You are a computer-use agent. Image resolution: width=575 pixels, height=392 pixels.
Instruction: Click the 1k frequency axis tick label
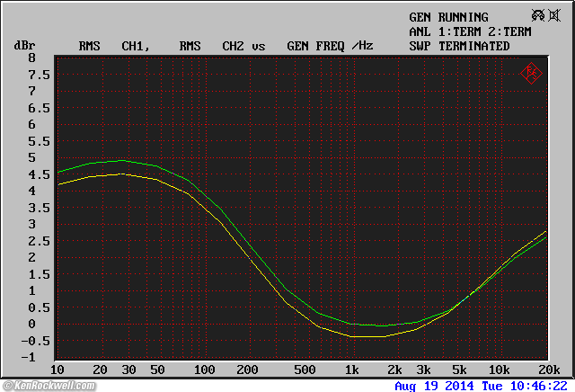click(x=352, y=370)
